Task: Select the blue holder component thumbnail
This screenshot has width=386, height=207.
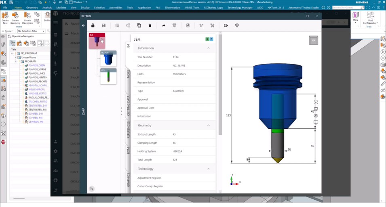Action: (x=108, y=59)
